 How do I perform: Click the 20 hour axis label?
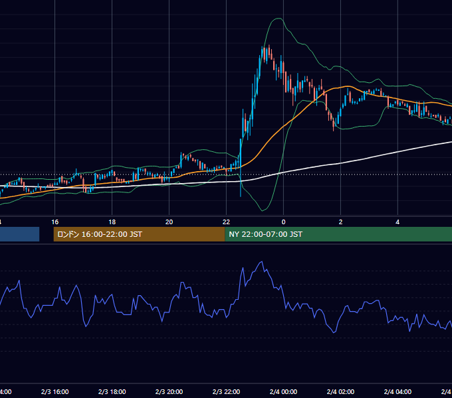(169, 222)
